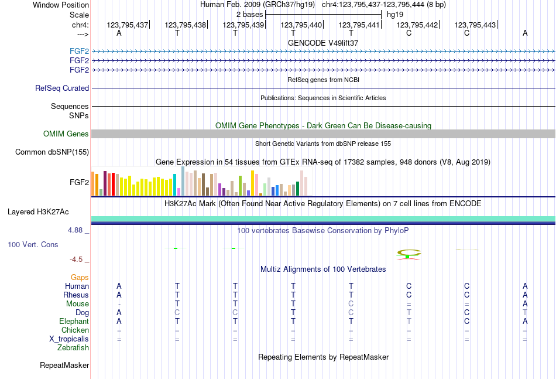Click the SNPs track label

coord(79,115)
